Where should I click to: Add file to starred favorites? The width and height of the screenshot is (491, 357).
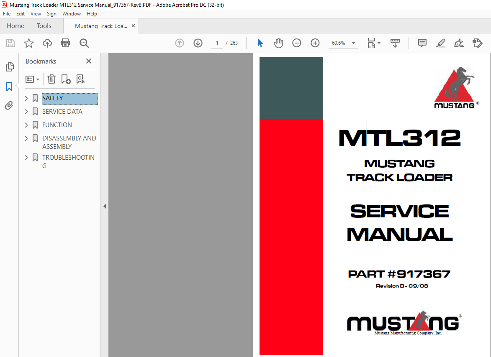pyautogui.click(x=29, y=43)
